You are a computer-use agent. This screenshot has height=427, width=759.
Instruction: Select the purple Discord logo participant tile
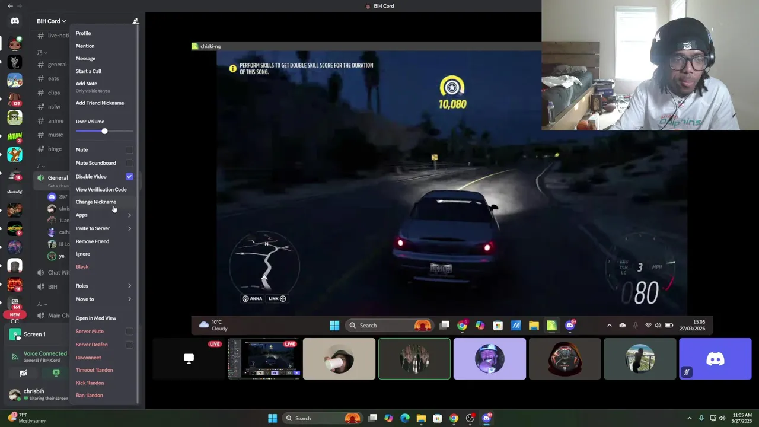click(715, 359)
